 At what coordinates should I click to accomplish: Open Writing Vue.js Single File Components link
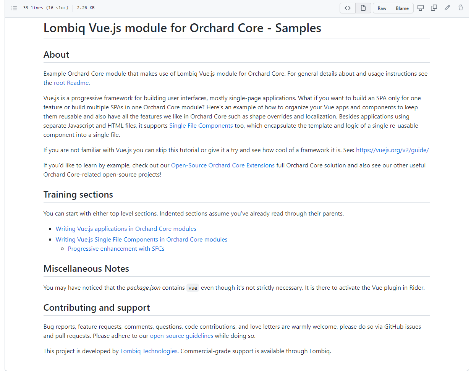tap(141, 240)
